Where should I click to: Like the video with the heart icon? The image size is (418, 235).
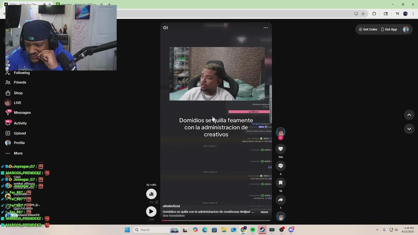tap(281, 149)
